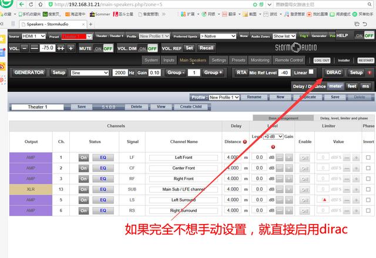Raise Main Sub level with plus button
The height and width of the screenshot is (258, 376).
click(x=289, y=189)
